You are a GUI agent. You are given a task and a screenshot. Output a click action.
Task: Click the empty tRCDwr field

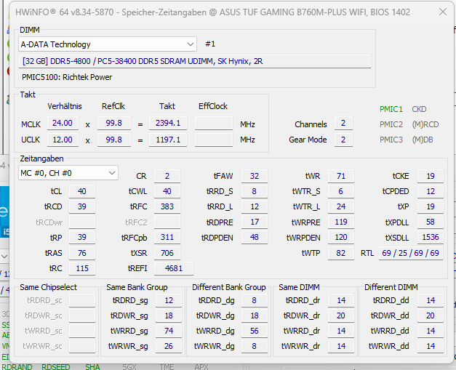82,222
